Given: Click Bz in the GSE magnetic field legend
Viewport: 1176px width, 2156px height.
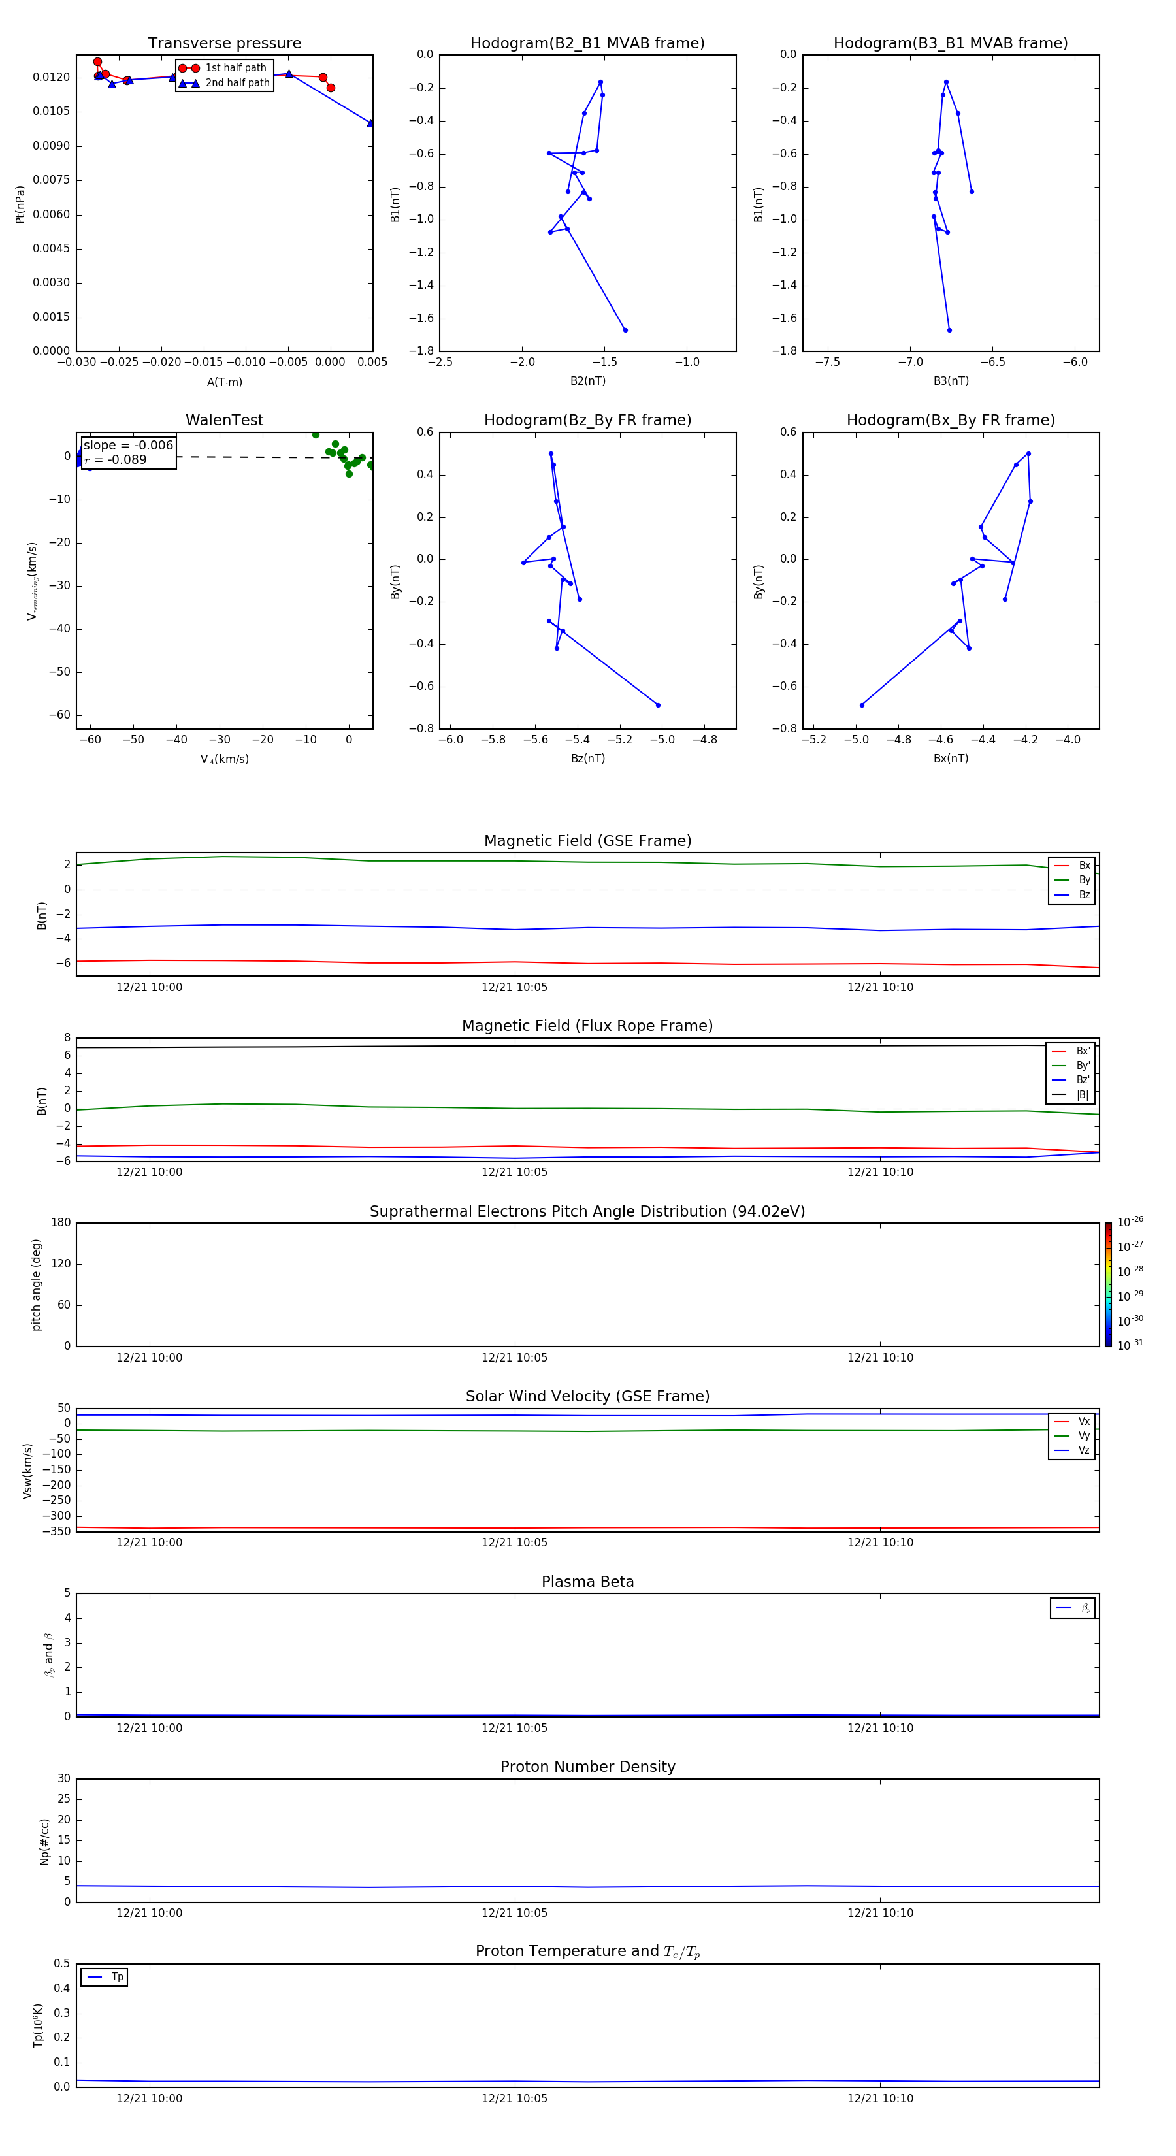Looking at the screenshot, I should (1072, 894).
